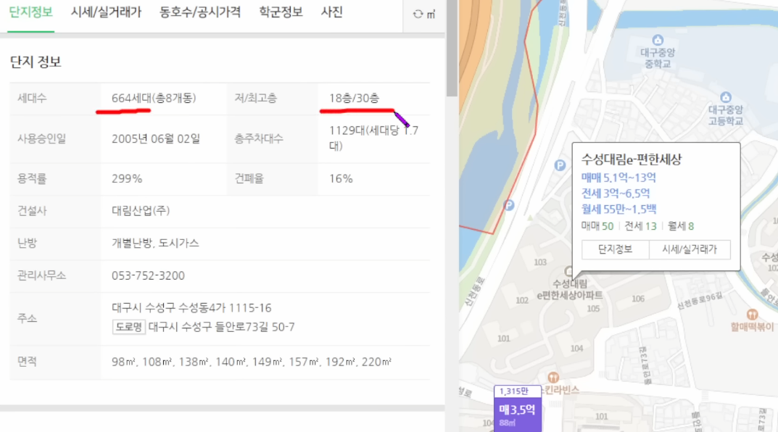Click the 월세 55만~1.5백 price link
The width and height of the screenshot is (778, 432).
618,209
